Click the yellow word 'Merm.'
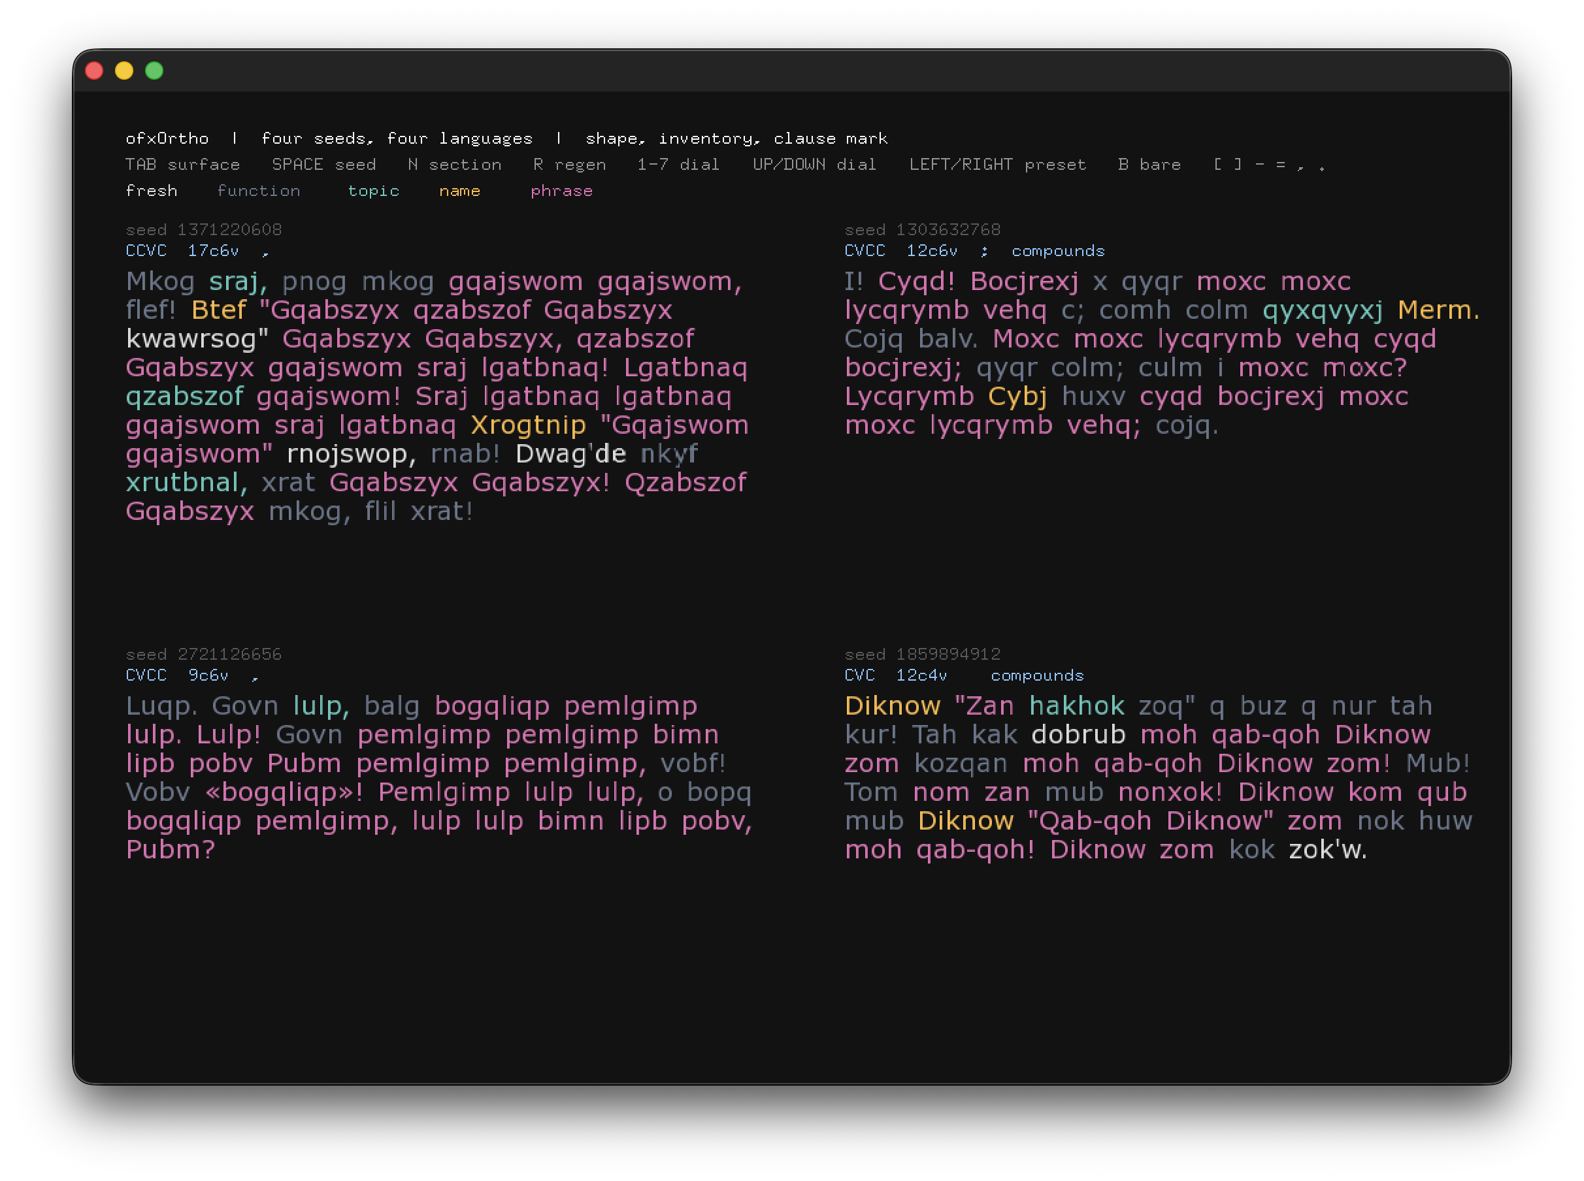This screenshot has width=1584, height=1181. pyautogui.click(x=1439, y=310)
